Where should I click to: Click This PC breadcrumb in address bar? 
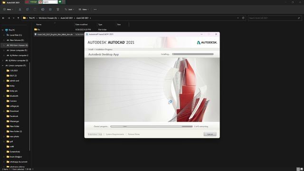pos(32,18)
